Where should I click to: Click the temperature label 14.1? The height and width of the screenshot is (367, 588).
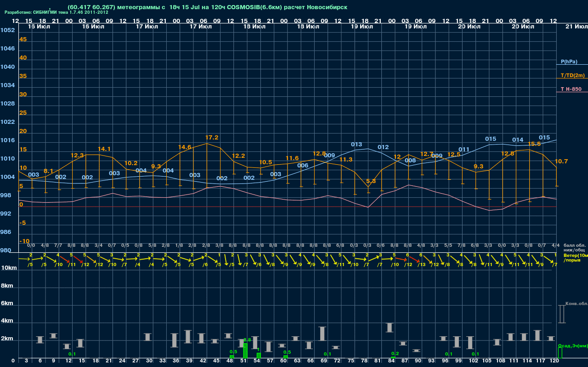click(104, 149)
